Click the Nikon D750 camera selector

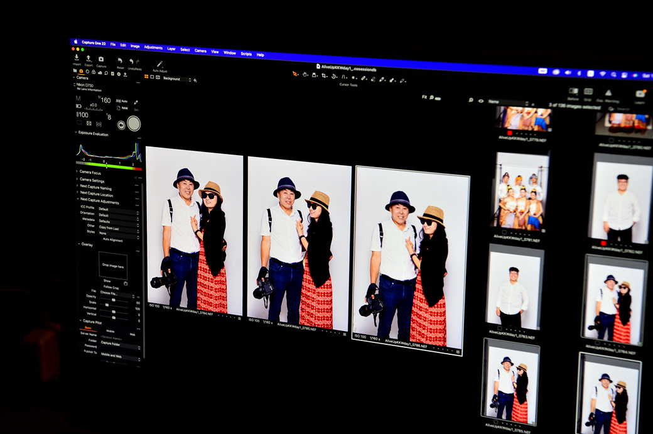[x=85, y=85]
